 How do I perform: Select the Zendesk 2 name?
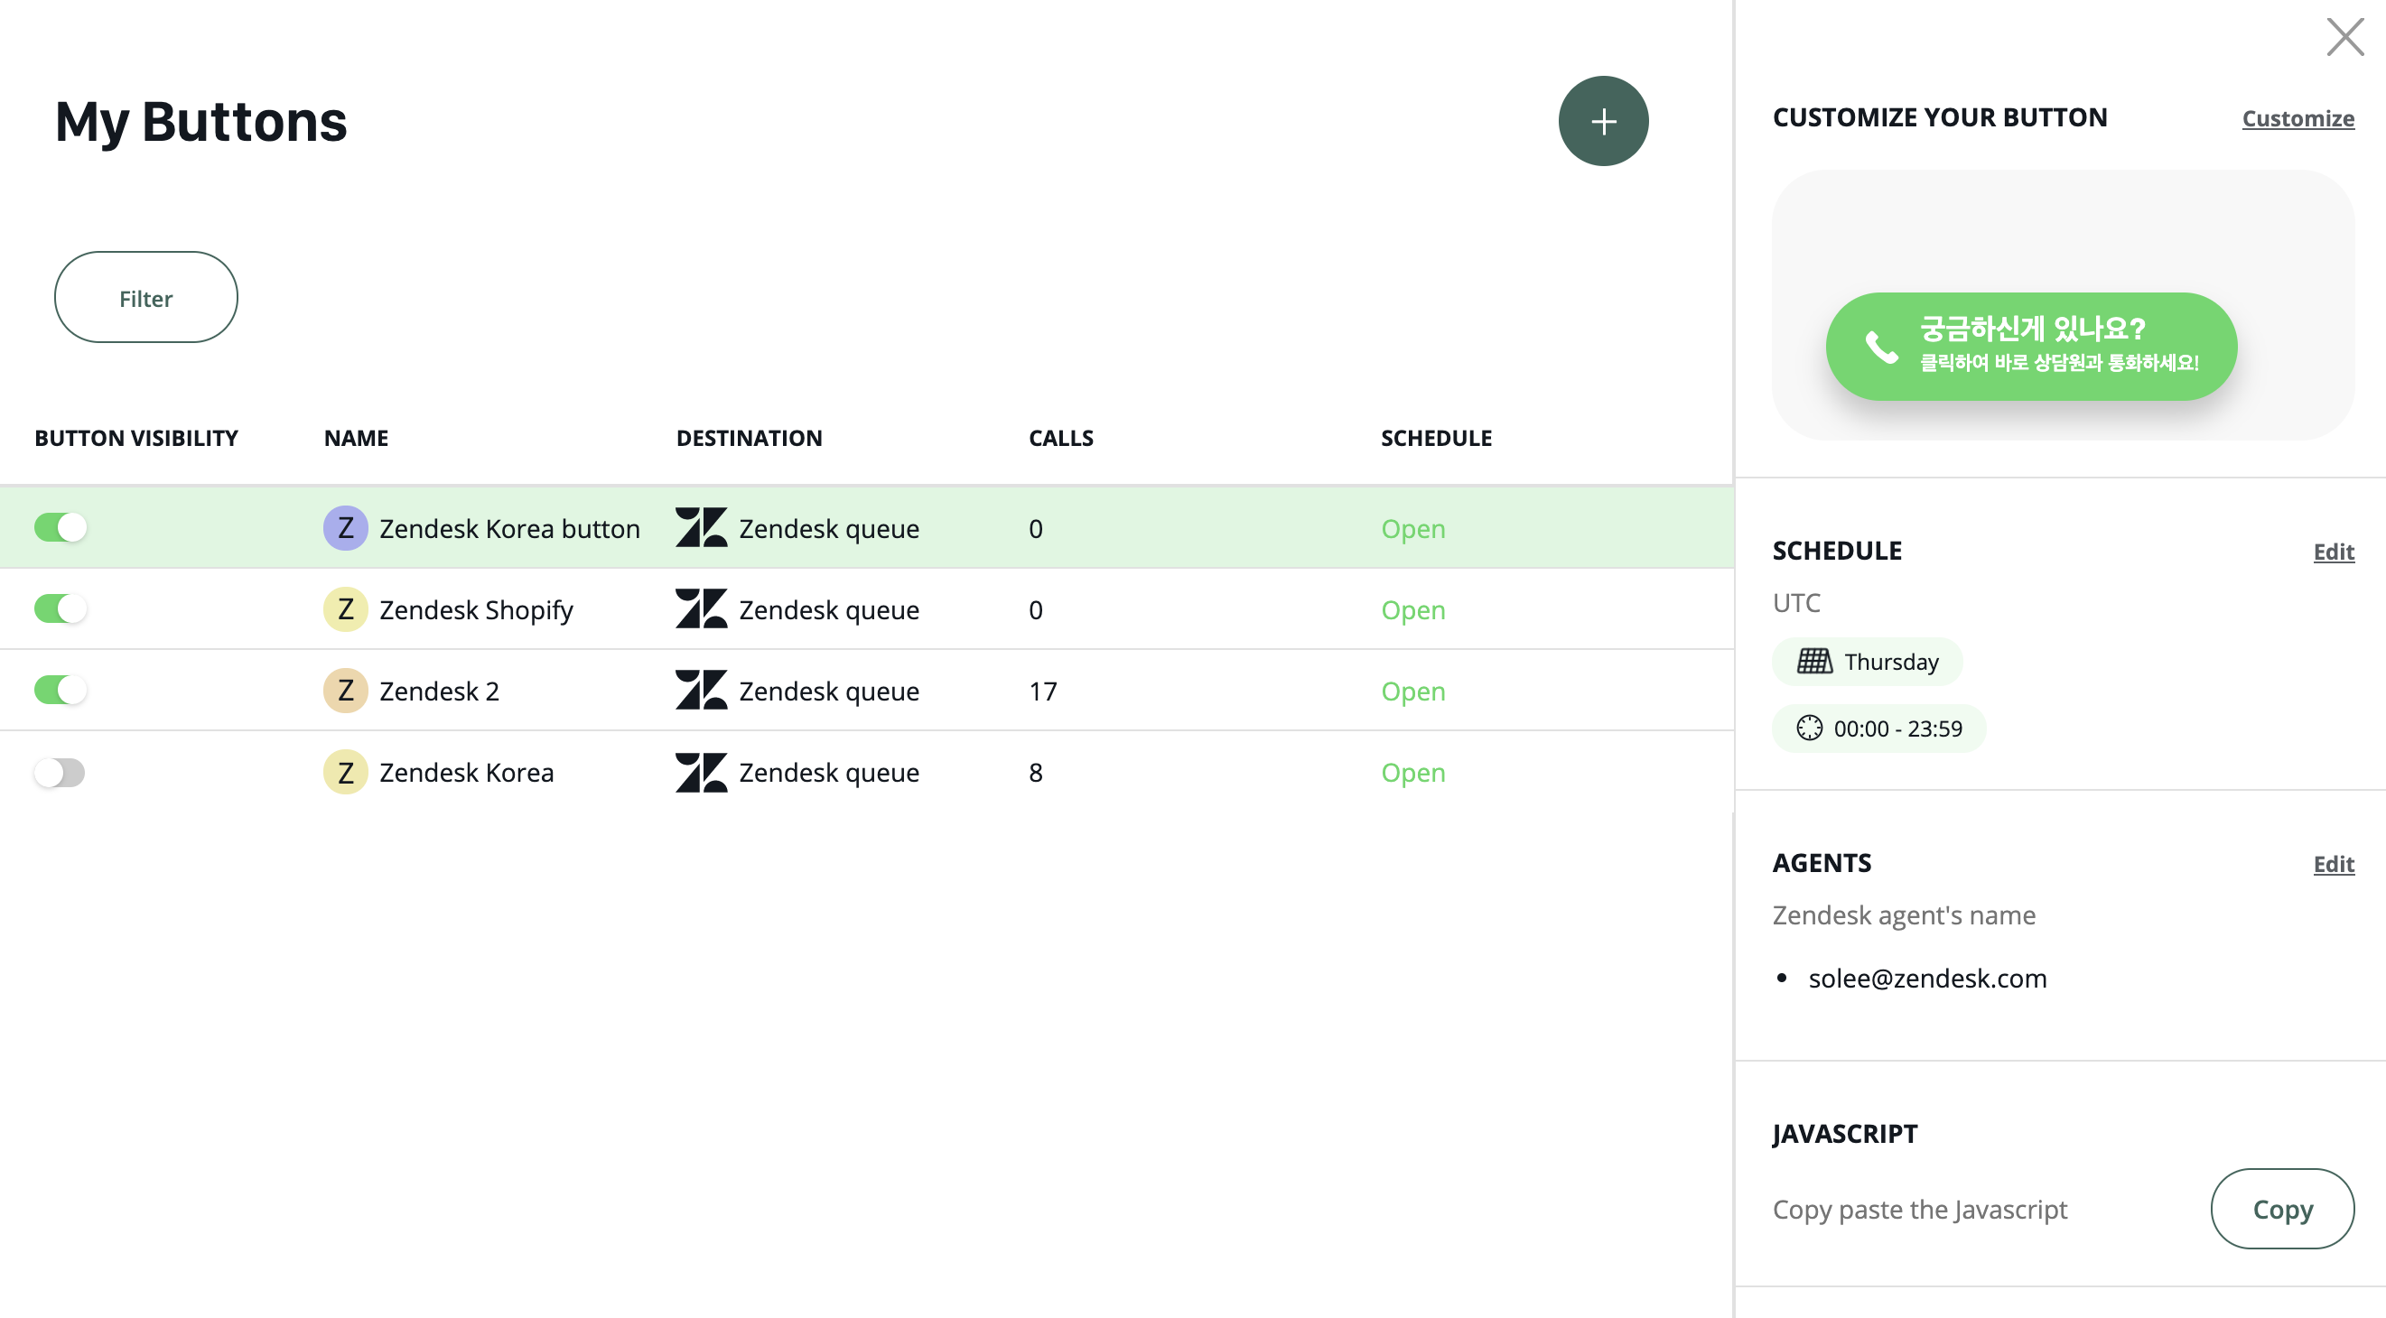(x=439, y=691)
